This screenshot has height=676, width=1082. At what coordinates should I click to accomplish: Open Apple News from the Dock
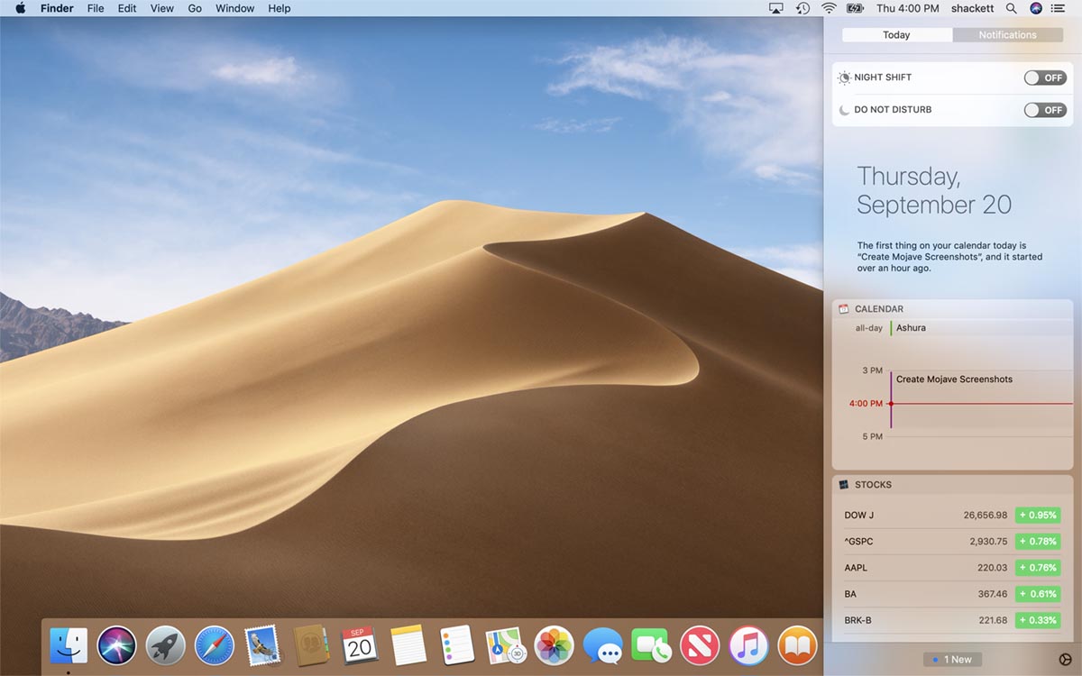[700, 645]
